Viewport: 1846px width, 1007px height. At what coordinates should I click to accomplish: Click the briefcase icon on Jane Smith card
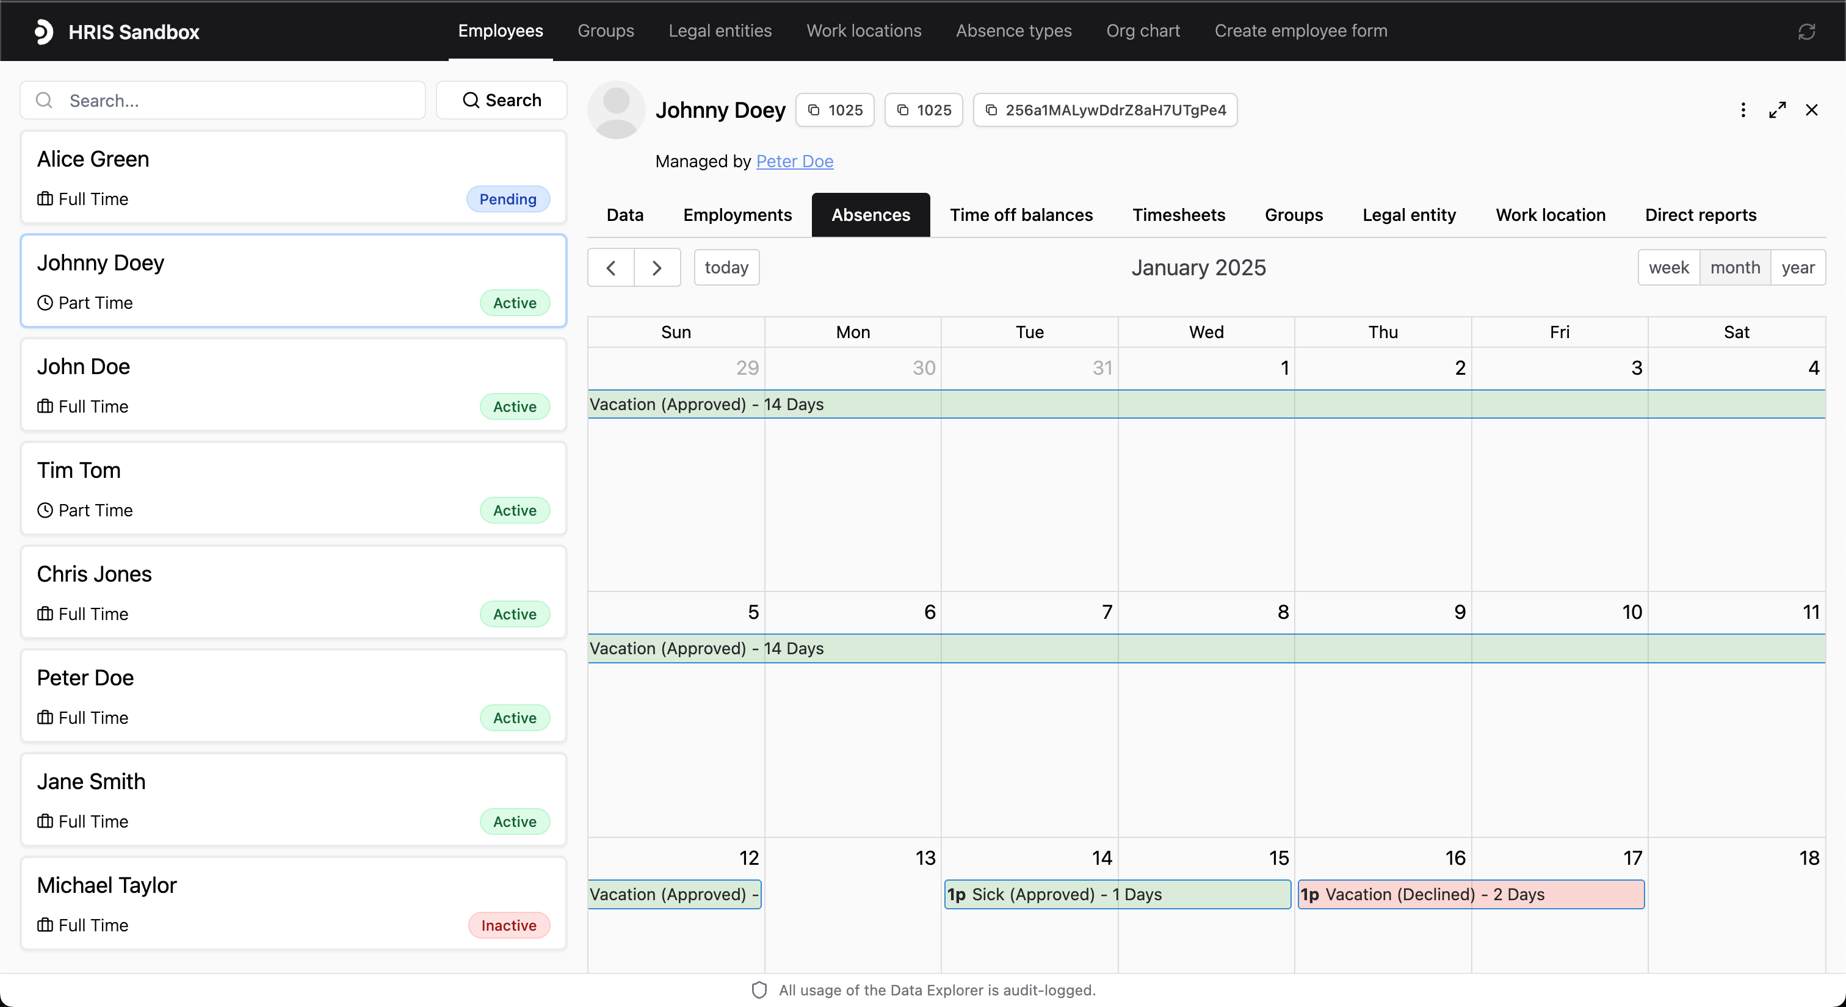click(x=45, y=821)
